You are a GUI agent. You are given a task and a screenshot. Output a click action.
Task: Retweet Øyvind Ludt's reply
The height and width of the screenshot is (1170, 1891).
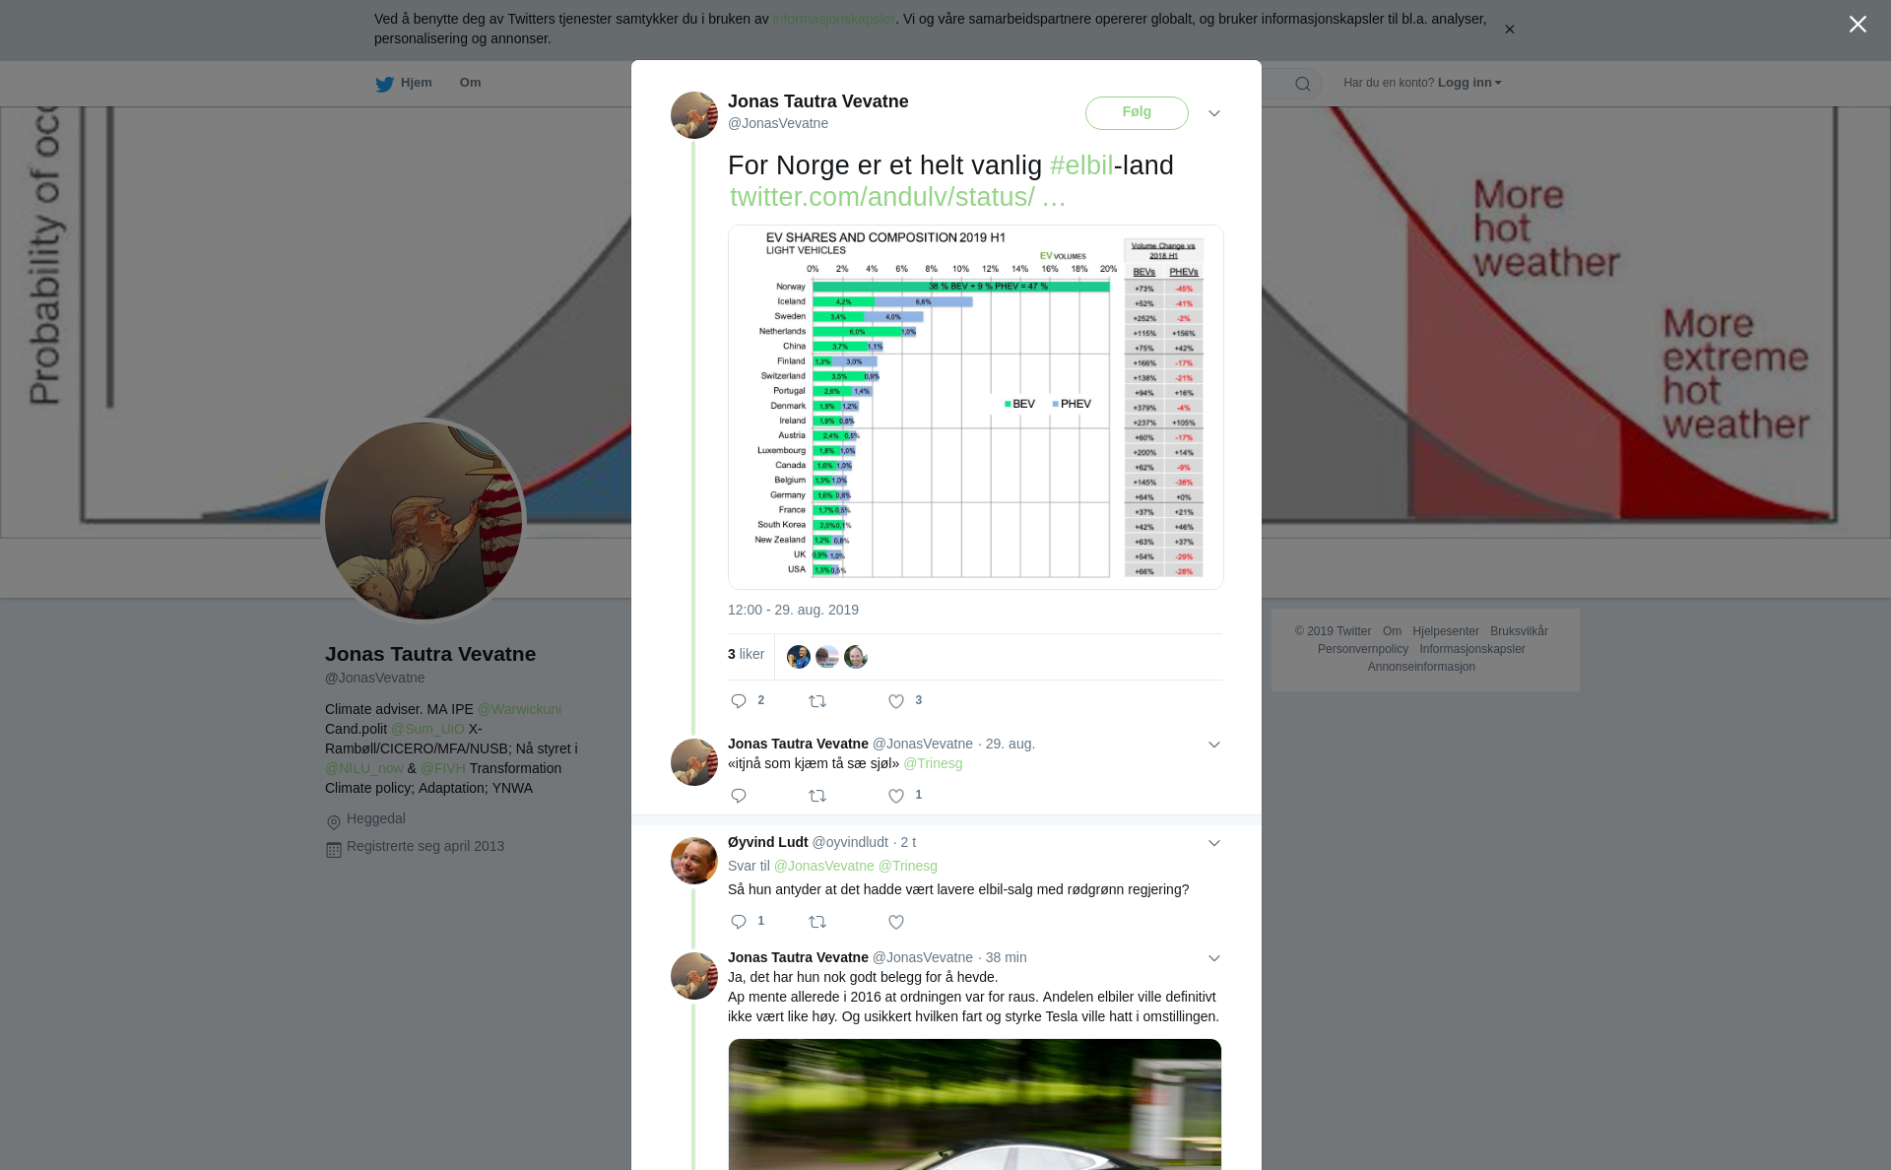[817, 922]
